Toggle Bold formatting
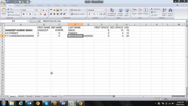This screenshot has width=188, height=106. tap(24, 14)
